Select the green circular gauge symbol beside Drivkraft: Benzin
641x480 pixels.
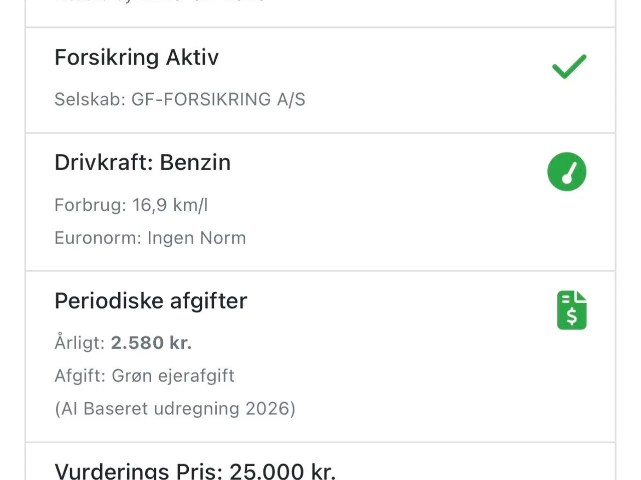(566, 171)
